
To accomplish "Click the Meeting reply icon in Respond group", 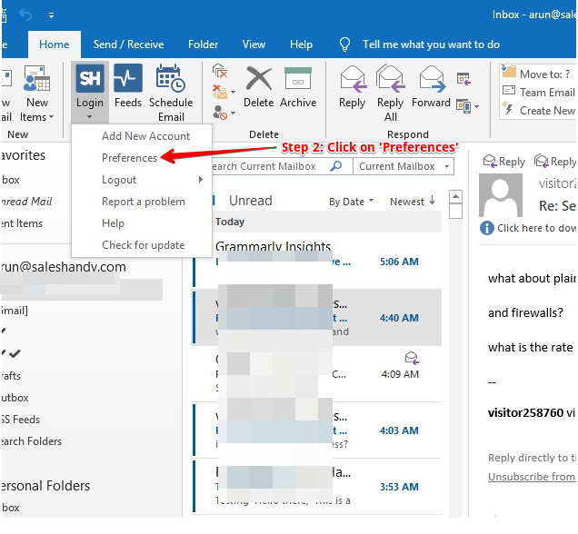I will [463, 78].
